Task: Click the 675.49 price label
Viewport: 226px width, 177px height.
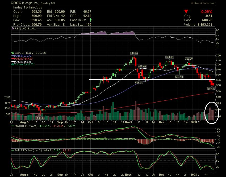Action: (x=142, y=66)
